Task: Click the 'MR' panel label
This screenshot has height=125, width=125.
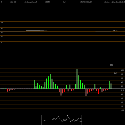Action: pos(111,65)
